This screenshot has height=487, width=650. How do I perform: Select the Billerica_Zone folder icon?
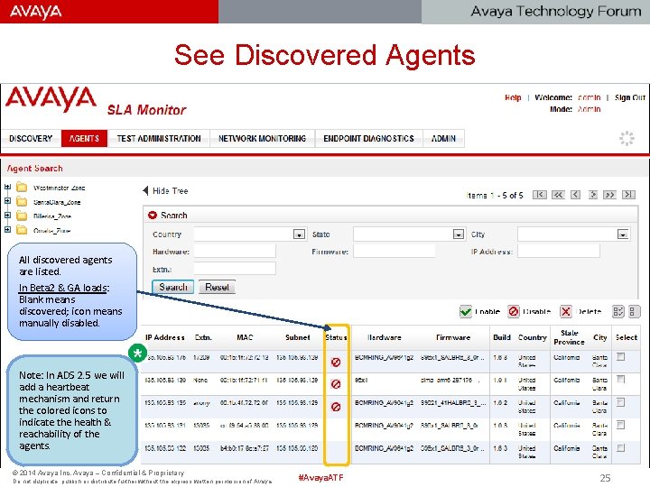pyautogui.click(x=22, y=216)
